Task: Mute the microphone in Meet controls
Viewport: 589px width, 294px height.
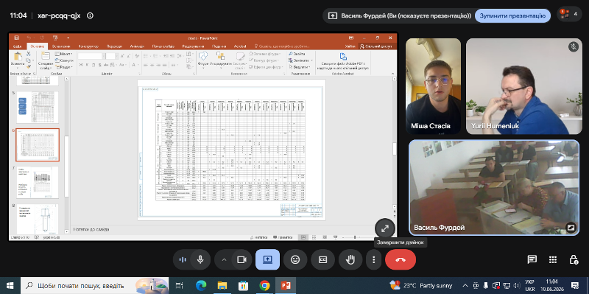Action: pyautogui.click(x=200, y=259)
